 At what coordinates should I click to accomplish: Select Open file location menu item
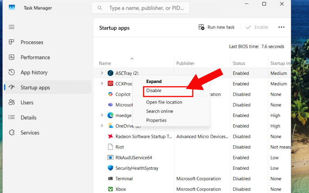click(x=164, y=102)
